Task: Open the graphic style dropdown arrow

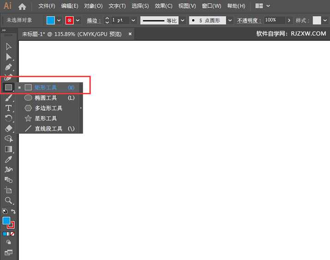Action: pos(325,20)
